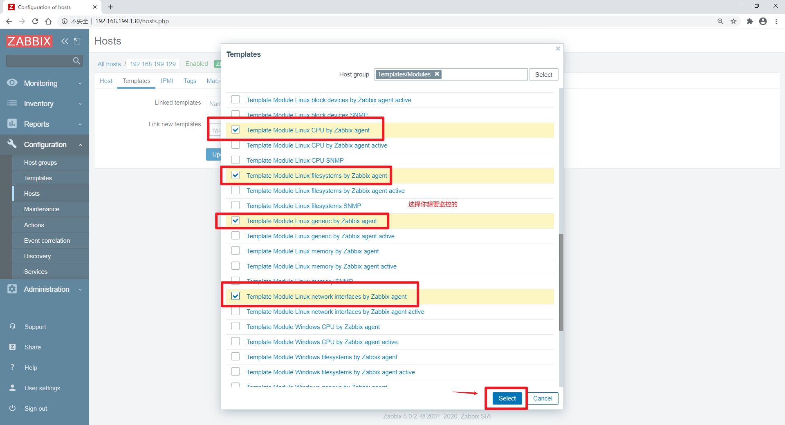Bookmark this page with star icon

pos(733,21)
